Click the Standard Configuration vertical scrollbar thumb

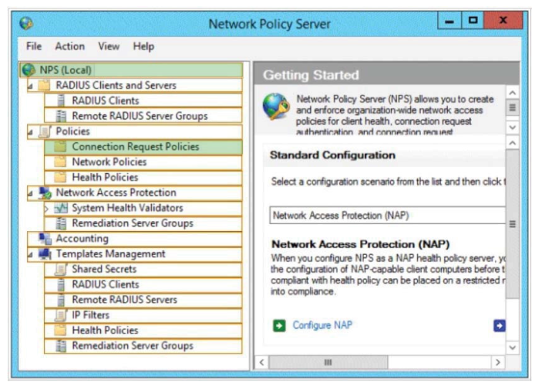coord(513,224)
